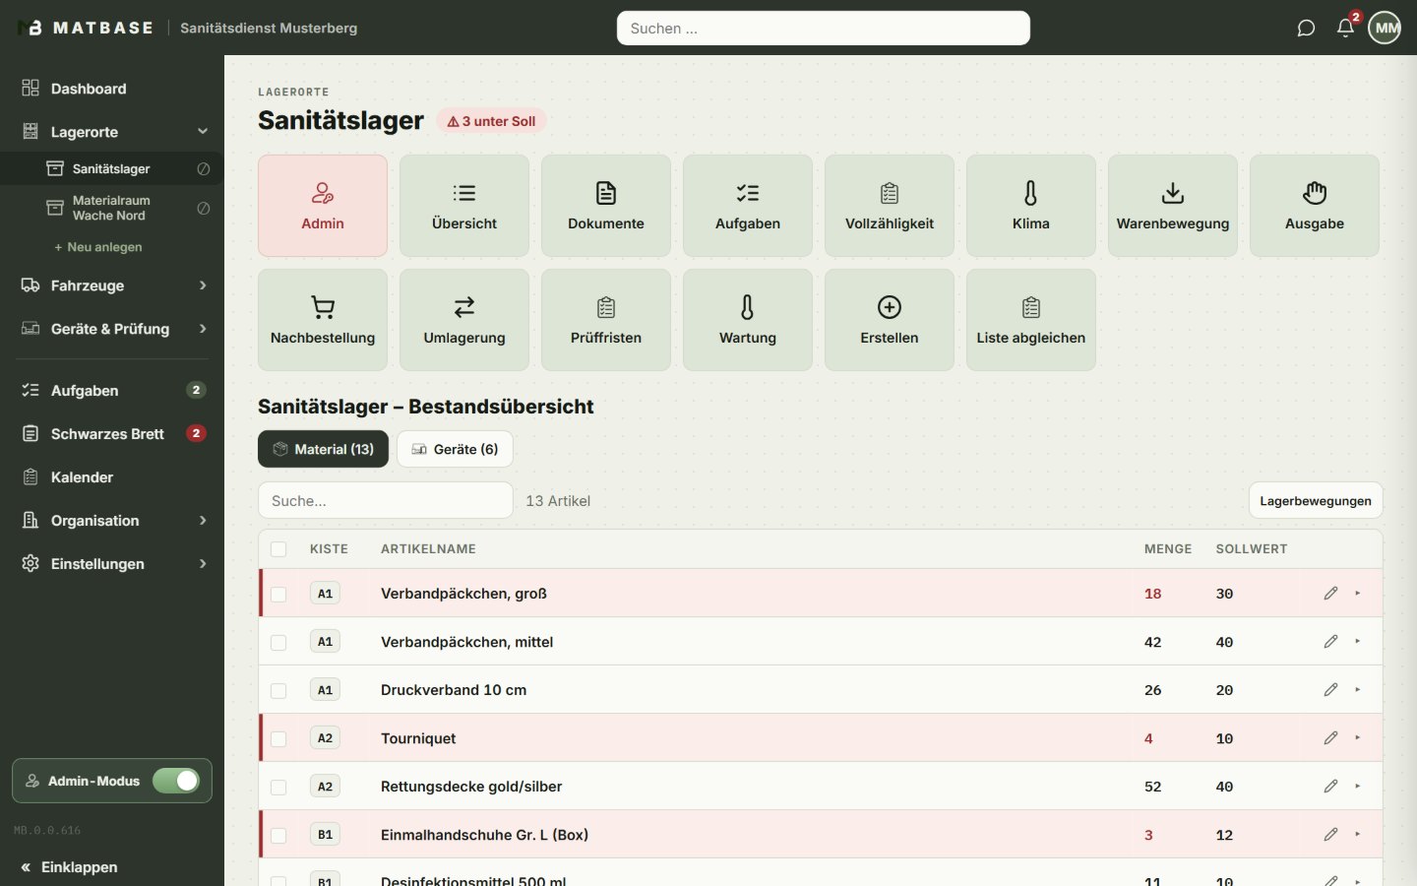Select Sanitätslager in sidebar tree

110,168
